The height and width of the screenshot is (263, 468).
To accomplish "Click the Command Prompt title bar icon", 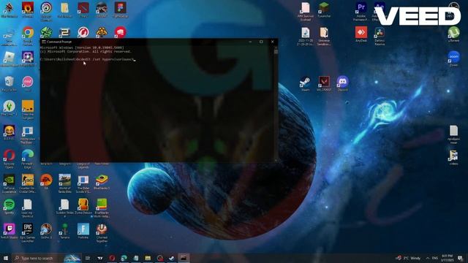I will (x=44, y=42).
